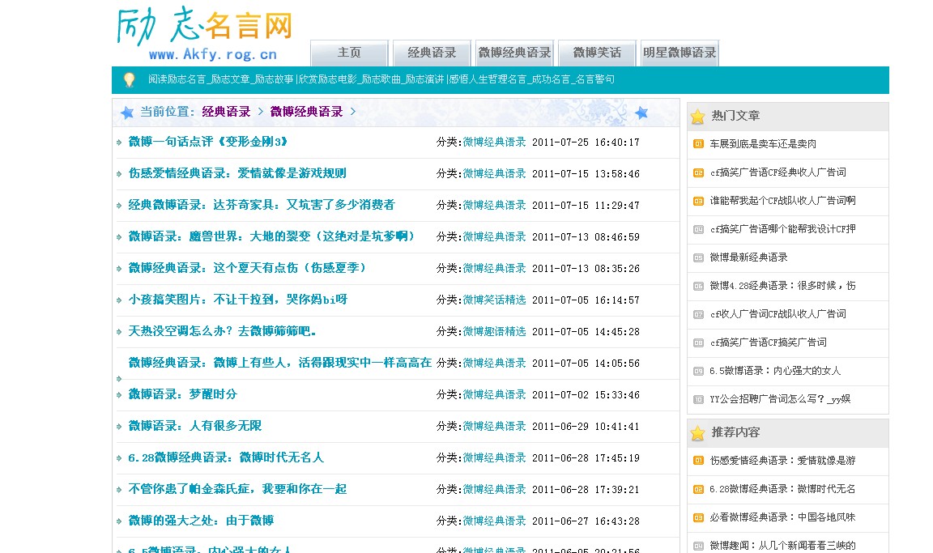Click category 微博经典语录 in 梦醒时分 row
933x553 pixels.
[495, 394]
